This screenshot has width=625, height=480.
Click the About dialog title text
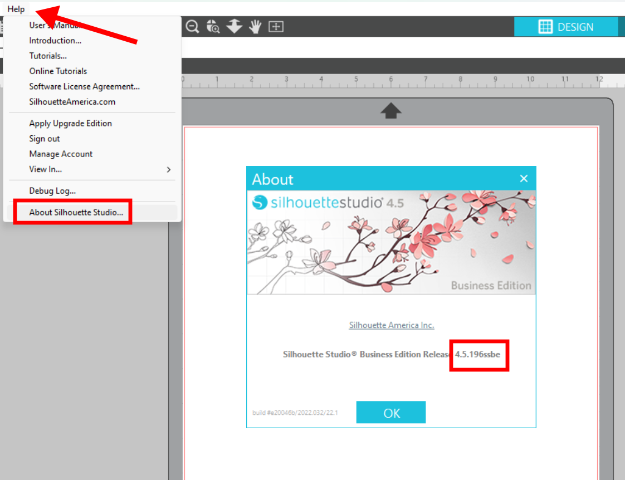coord(272,180)
